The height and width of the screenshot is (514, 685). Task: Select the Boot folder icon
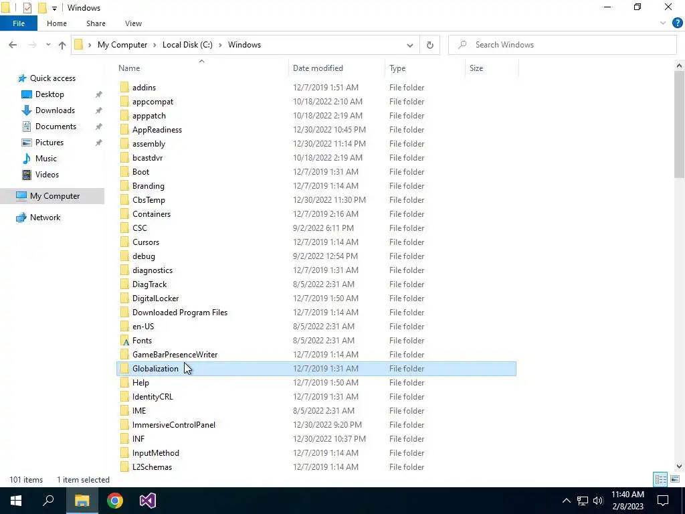point(124,172)
